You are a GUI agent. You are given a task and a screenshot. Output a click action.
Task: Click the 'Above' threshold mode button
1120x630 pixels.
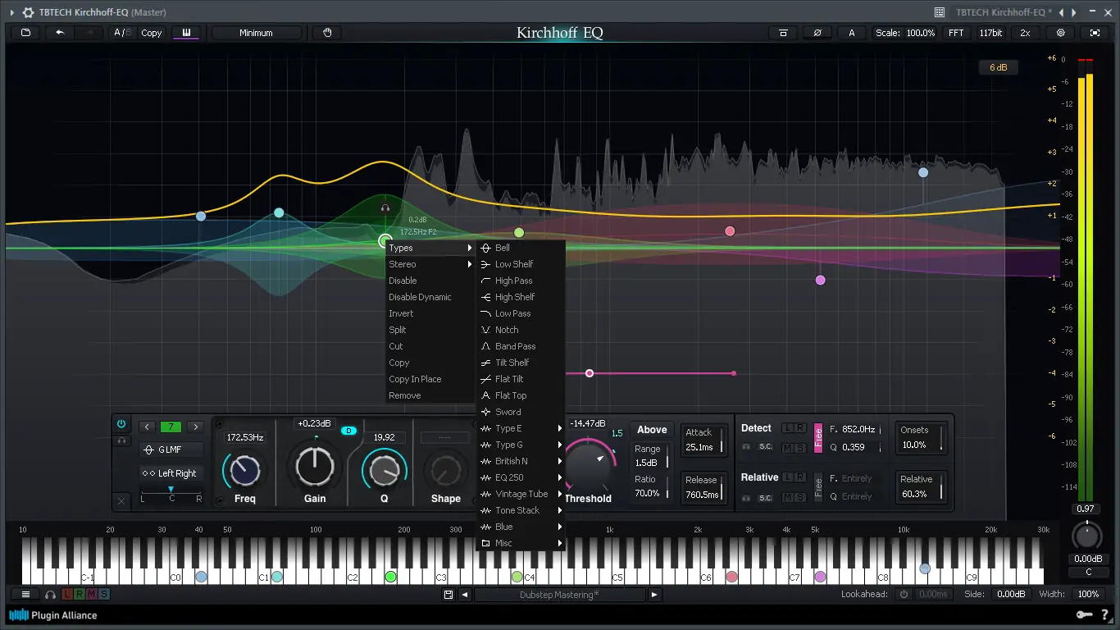coord(652,430)
